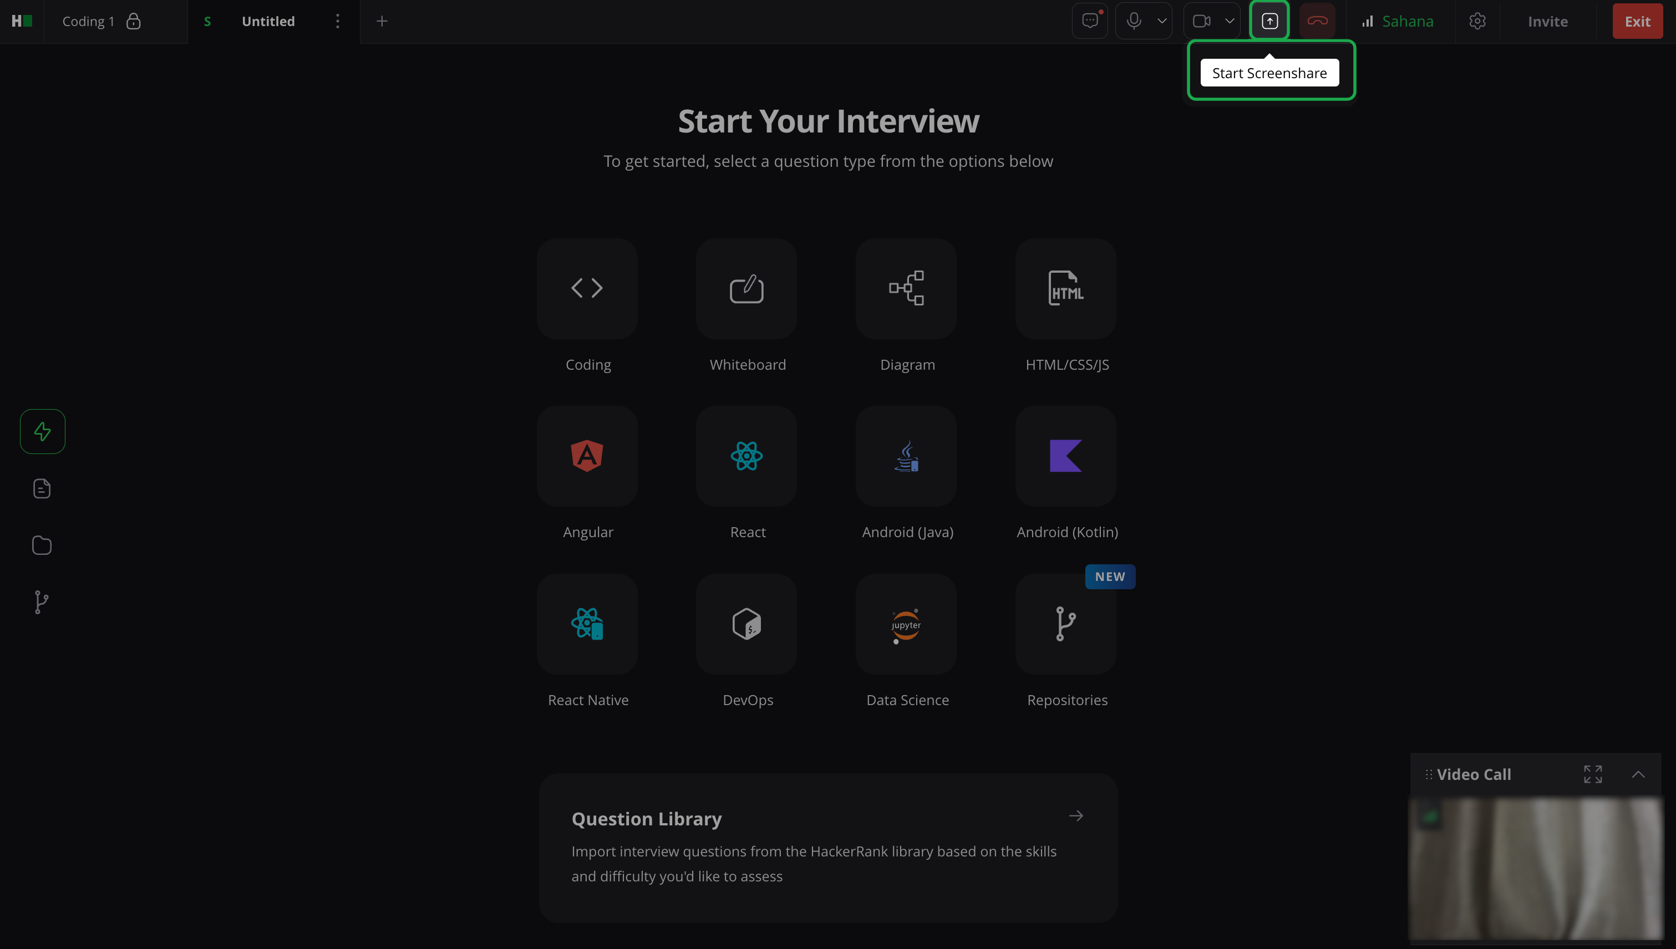Toggle the Coding 1 lock icon
Screen dimensions: 1676x949
(x=134, y=22)
